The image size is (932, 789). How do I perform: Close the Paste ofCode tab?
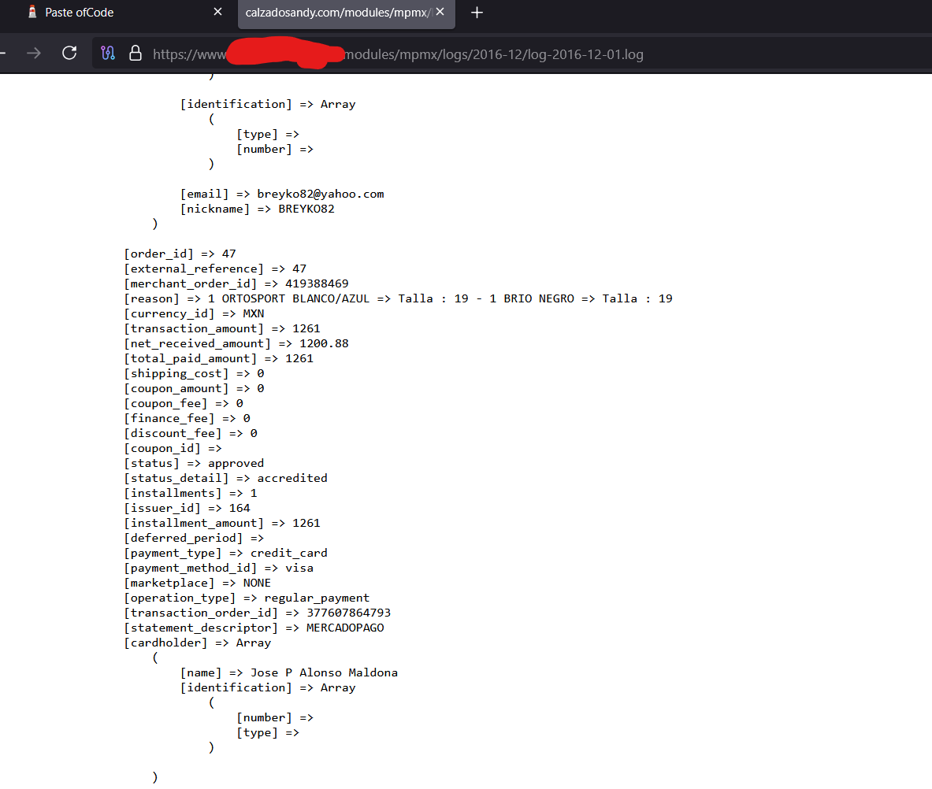point(217,12)
